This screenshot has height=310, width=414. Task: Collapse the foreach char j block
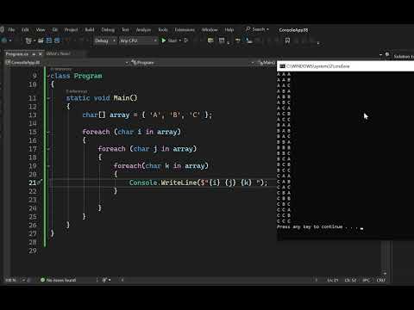(x=48, y=149)
